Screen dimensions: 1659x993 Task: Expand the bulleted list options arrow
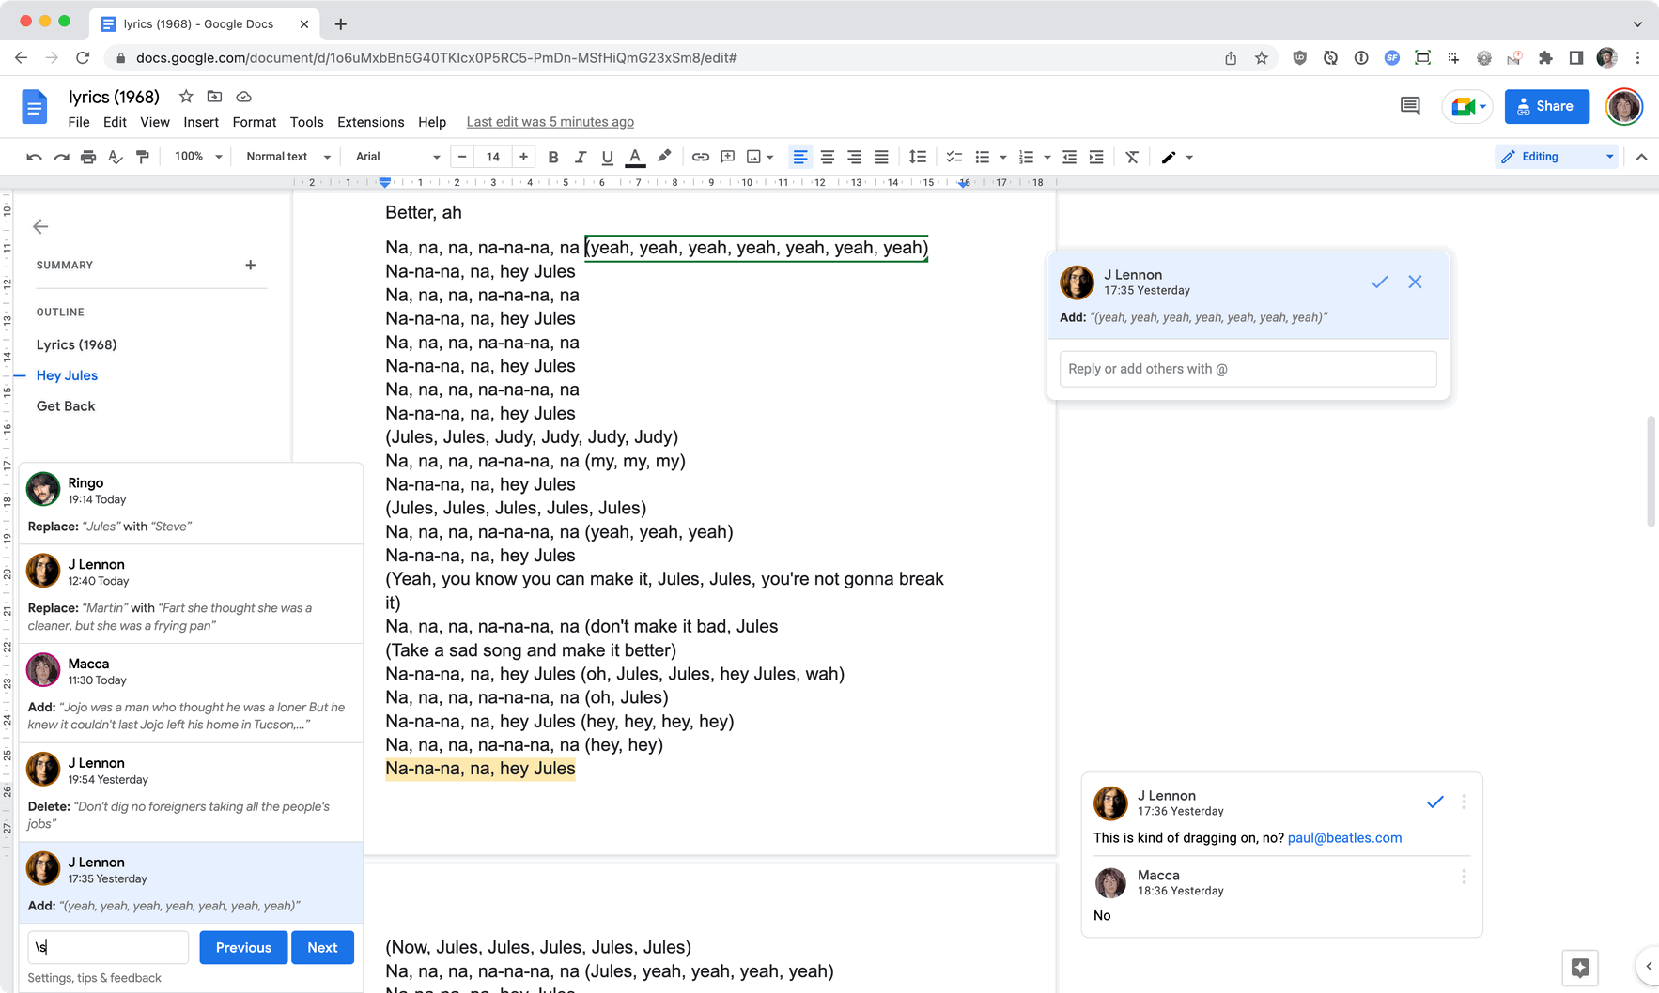pos(1003,157)
